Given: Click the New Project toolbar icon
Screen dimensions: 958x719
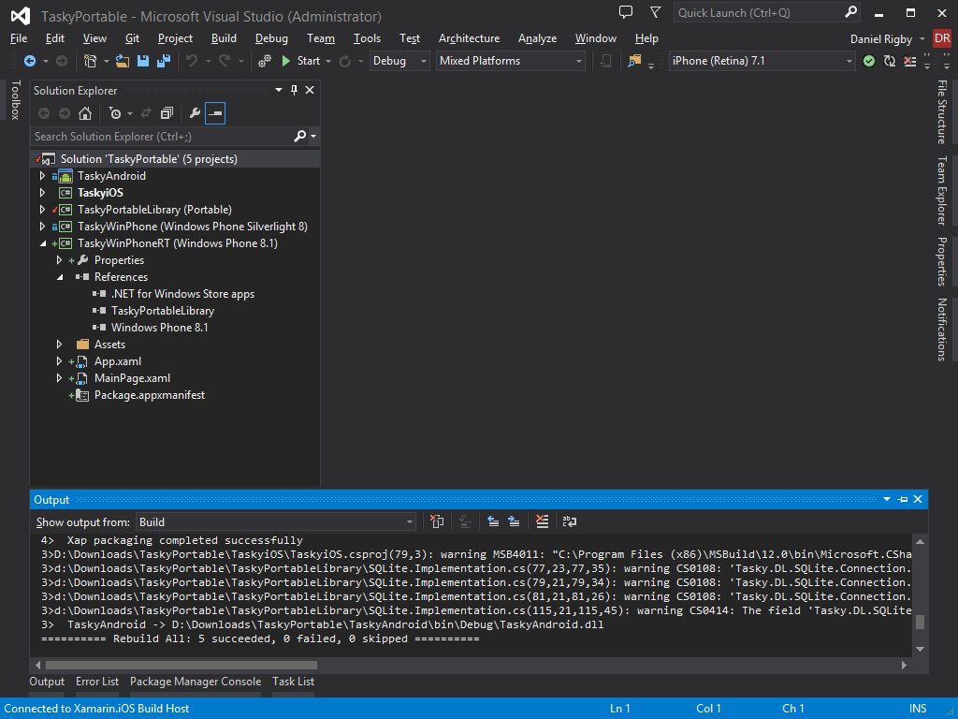Looking at the screenshot, I should (91, 61).
